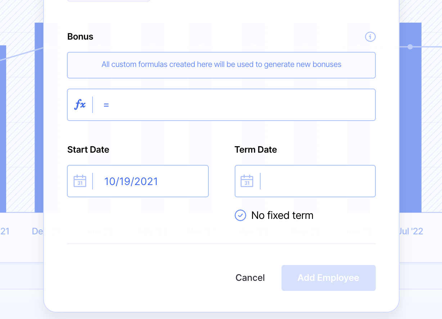This screenshot has height=319, width=442.
Task: Click inside the Bonus formula input field
Action: (x=238, y=105)
